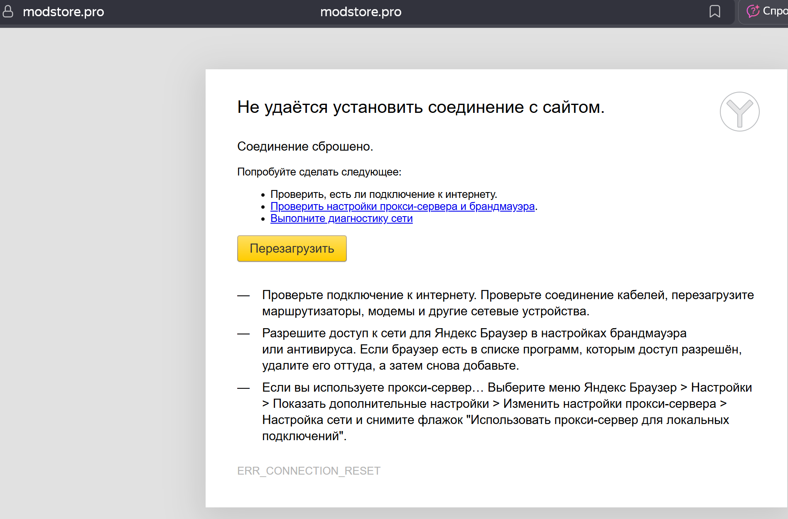Click the paragraph about cables and routers
This screenshot has width=788, height=519.
tap(508, 303)
